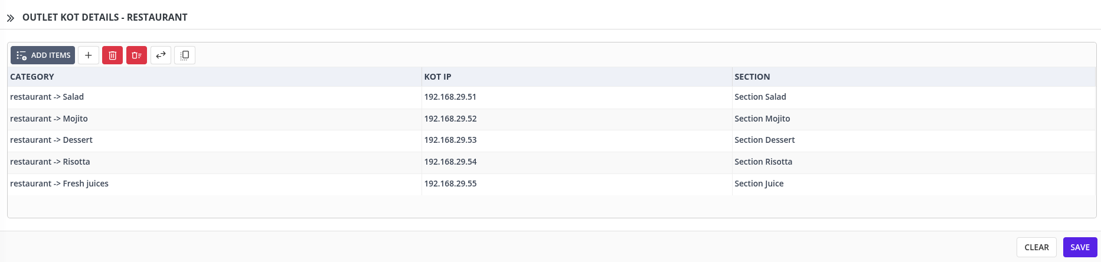
Task: Select the restaurant -> Fresh juices row
Action: pos(60,184)
